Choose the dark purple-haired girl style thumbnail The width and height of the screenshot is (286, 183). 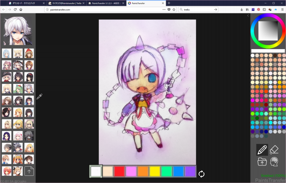7,136
